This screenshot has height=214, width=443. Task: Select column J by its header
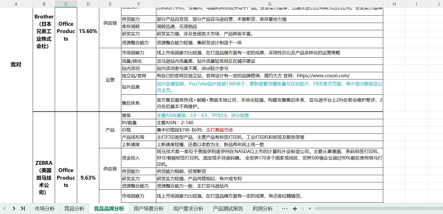(x=435, y=4)
